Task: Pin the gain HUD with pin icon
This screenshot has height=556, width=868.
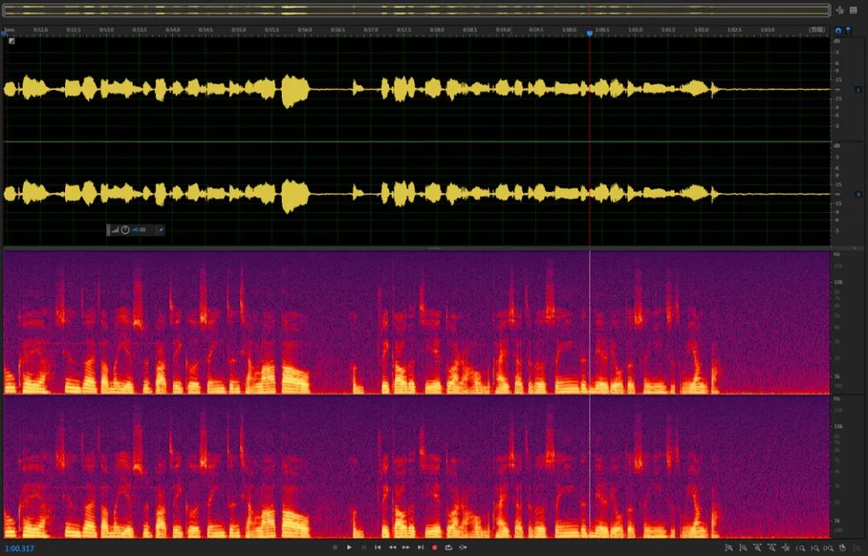Action: pos(161,230)
